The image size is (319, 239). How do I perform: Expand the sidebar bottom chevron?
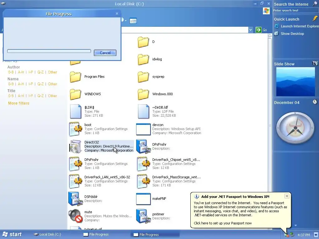[296, 225]
